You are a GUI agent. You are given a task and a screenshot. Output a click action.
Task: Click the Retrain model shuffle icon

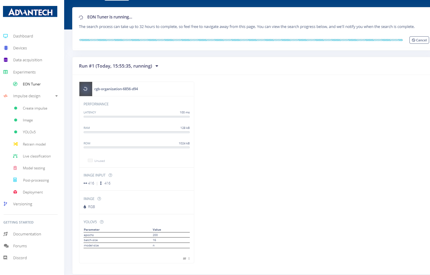tap(16, 144)
